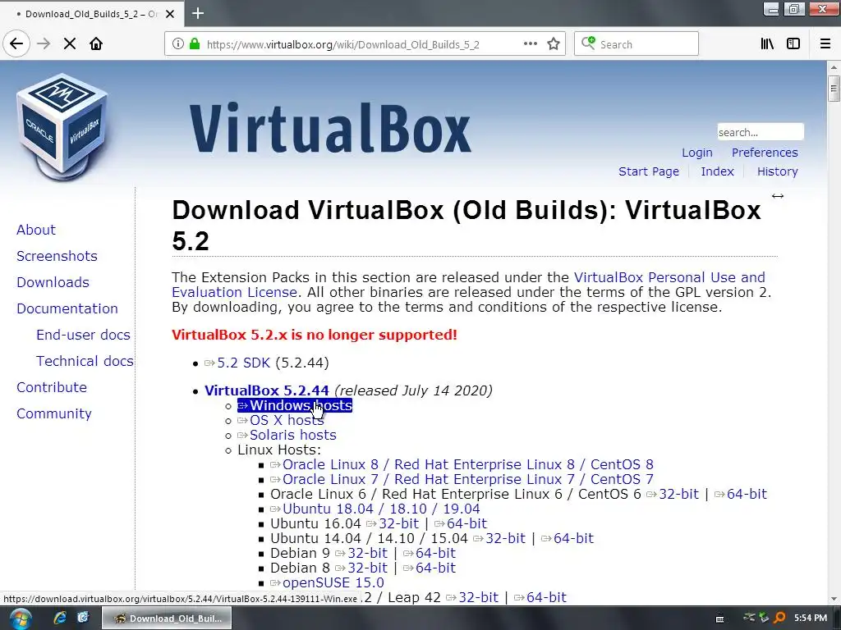This screenshot has width=841, height=630.
Task: Open Oracle Linux 8 / CentOS 8 download
Action: (462, 464)
